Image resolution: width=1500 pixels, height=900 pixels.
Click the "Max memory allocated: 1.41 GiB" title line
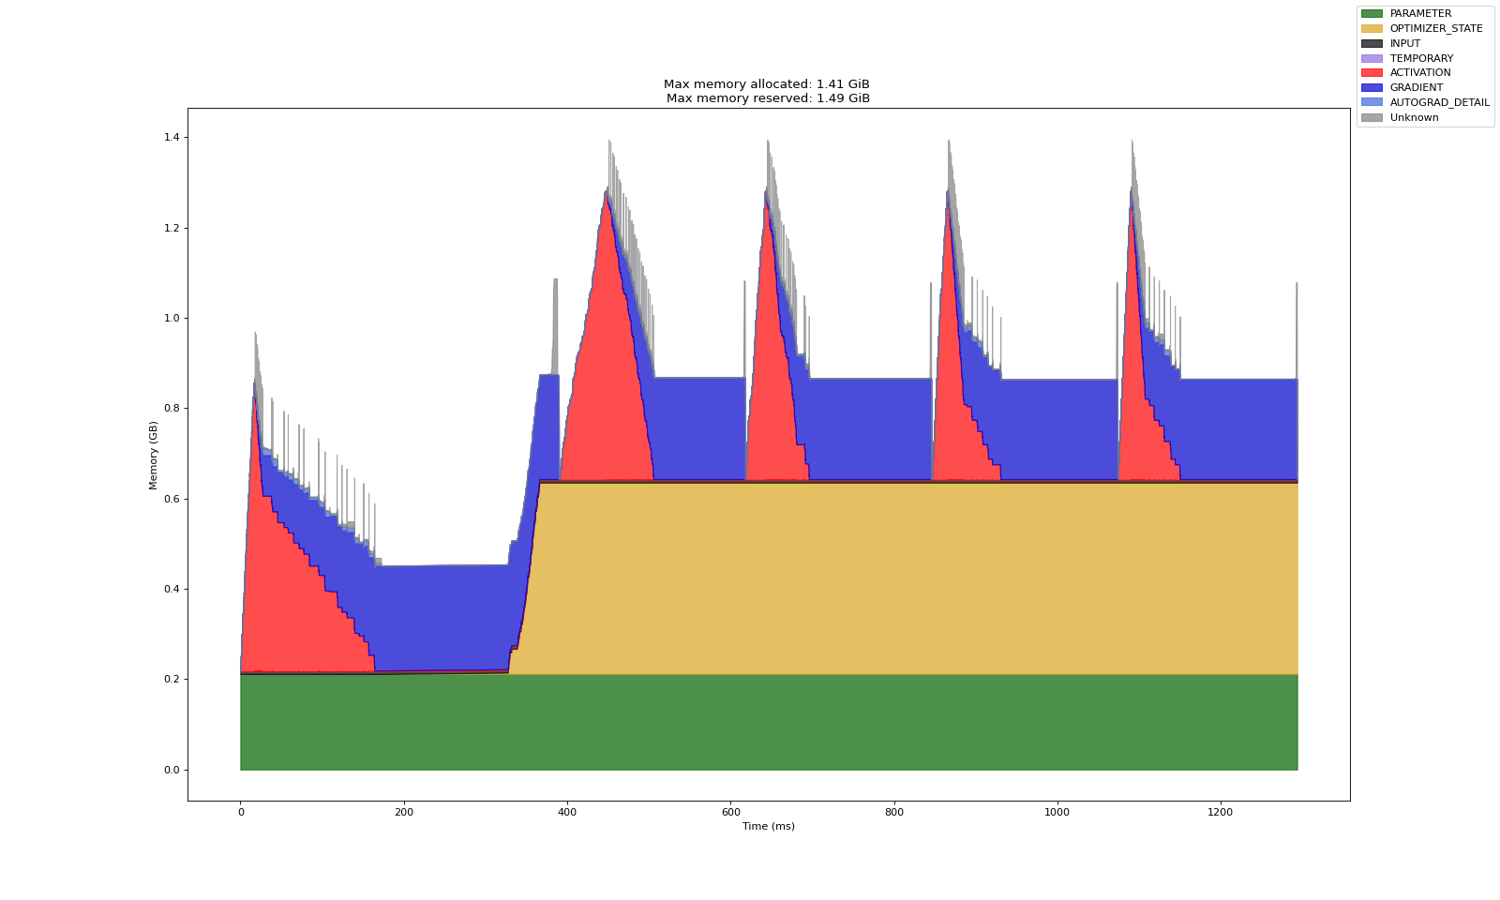click(768, 84)
